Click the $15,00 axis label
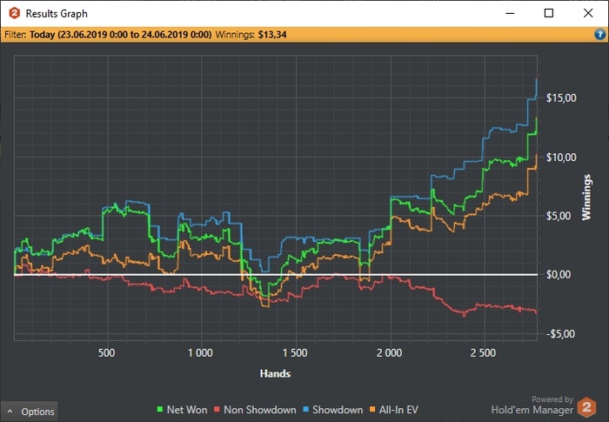The image size is (609, 422). [x=561, y=98]
